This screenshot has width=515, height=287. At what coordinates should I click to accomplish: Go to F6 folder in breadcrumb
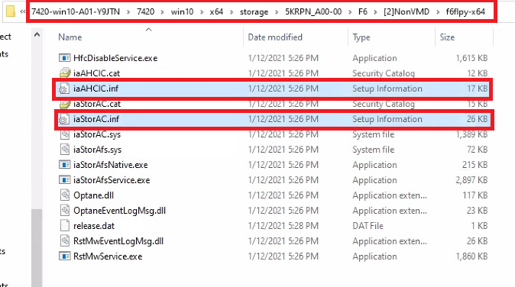(363, 11)
